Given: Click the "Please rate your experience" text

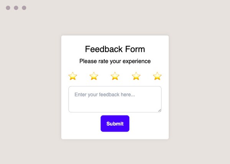Looking at the screenshot, I should [x=115, y=61].
